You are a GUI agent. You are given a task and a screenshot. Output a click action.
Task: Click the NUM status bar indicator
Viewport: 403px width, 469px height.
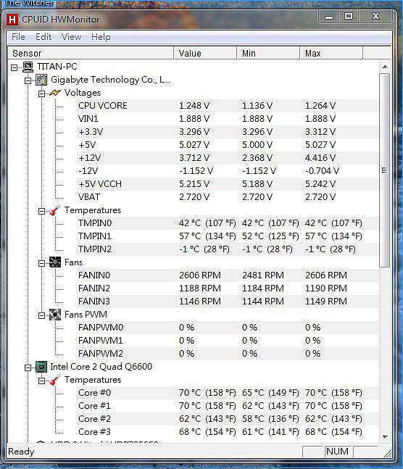pyautogui.click(x=337, y=452)
